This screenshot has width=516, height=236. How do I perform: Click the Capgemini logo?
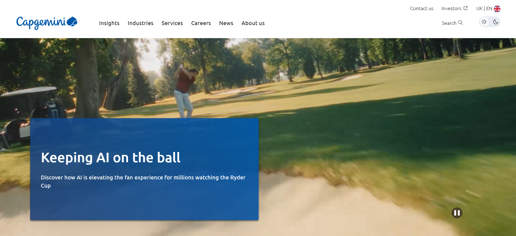(47, 23)
